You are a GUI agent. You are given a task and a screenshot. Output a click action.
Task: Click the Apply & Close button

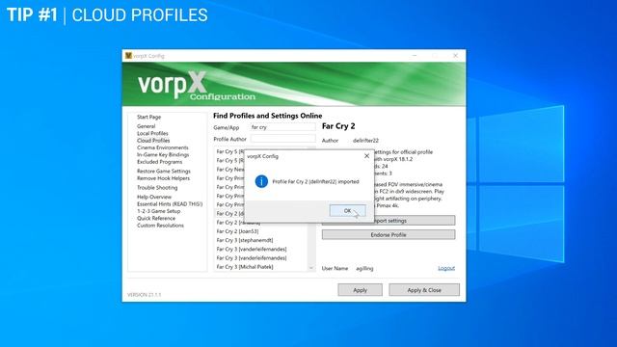click(x=424, y=290)
